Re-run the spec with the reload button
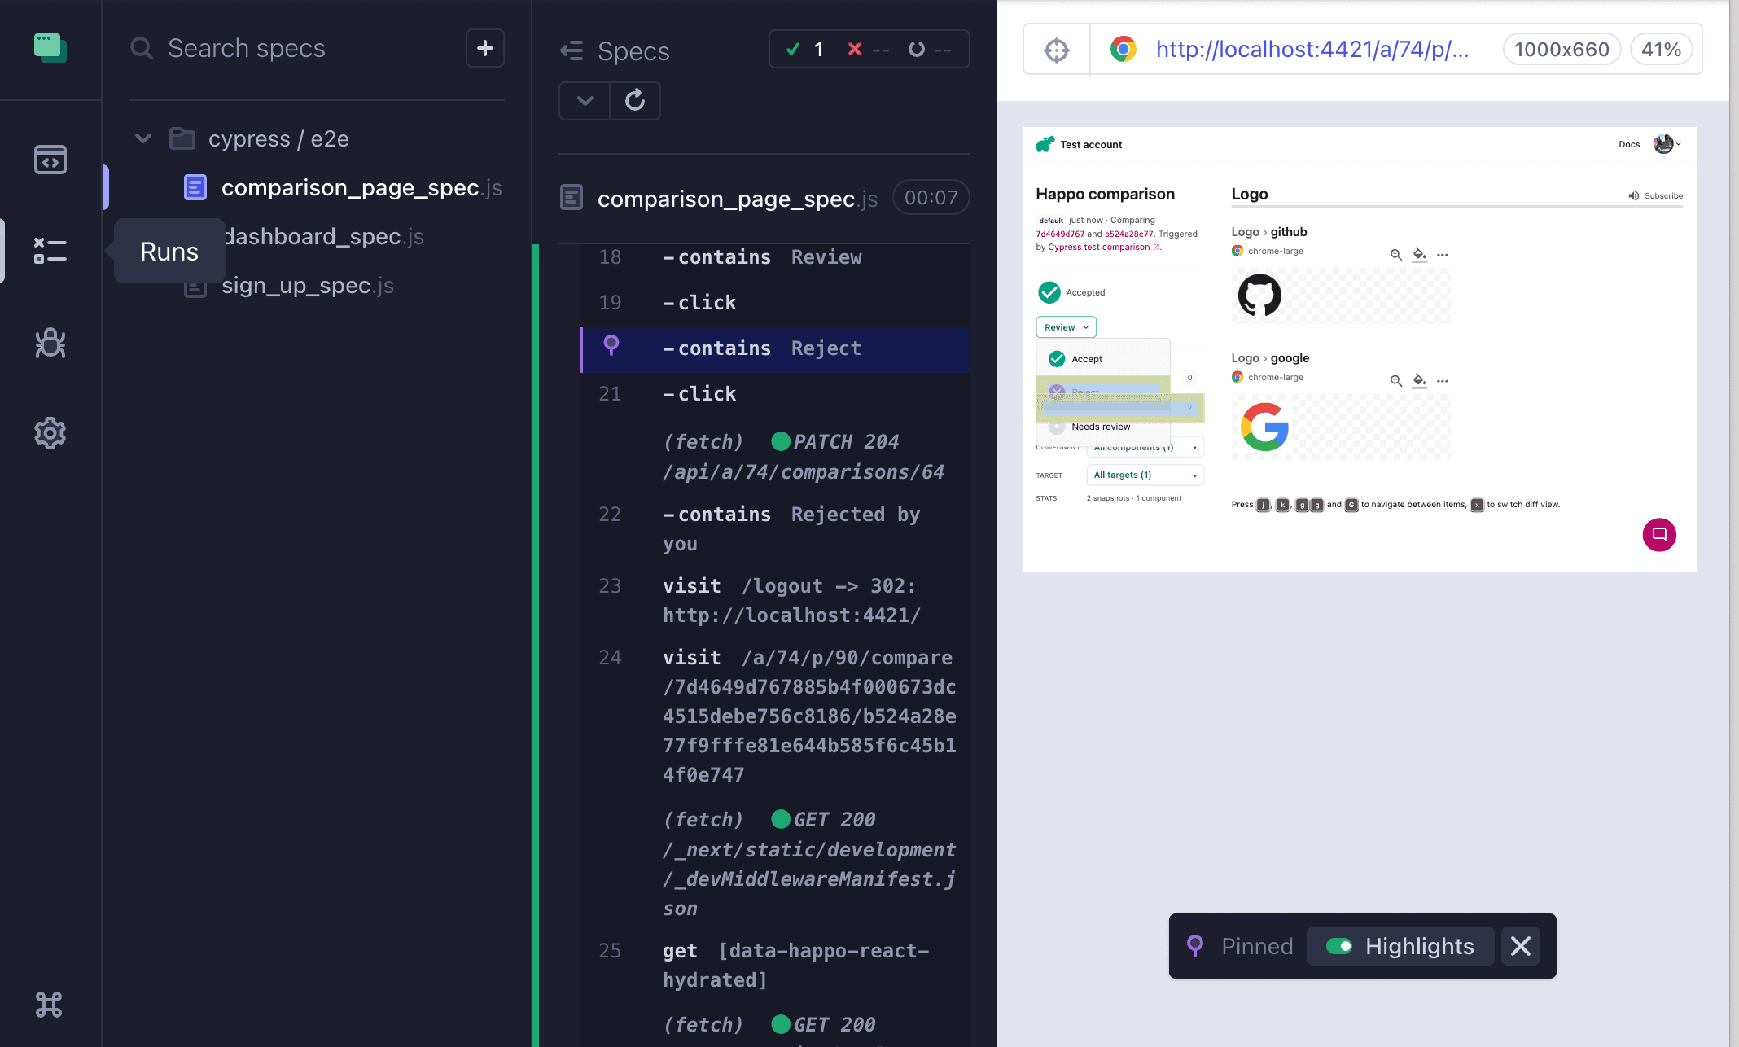The height and width of the screenshot is (1047, 1739). click(x=635, y=100)
